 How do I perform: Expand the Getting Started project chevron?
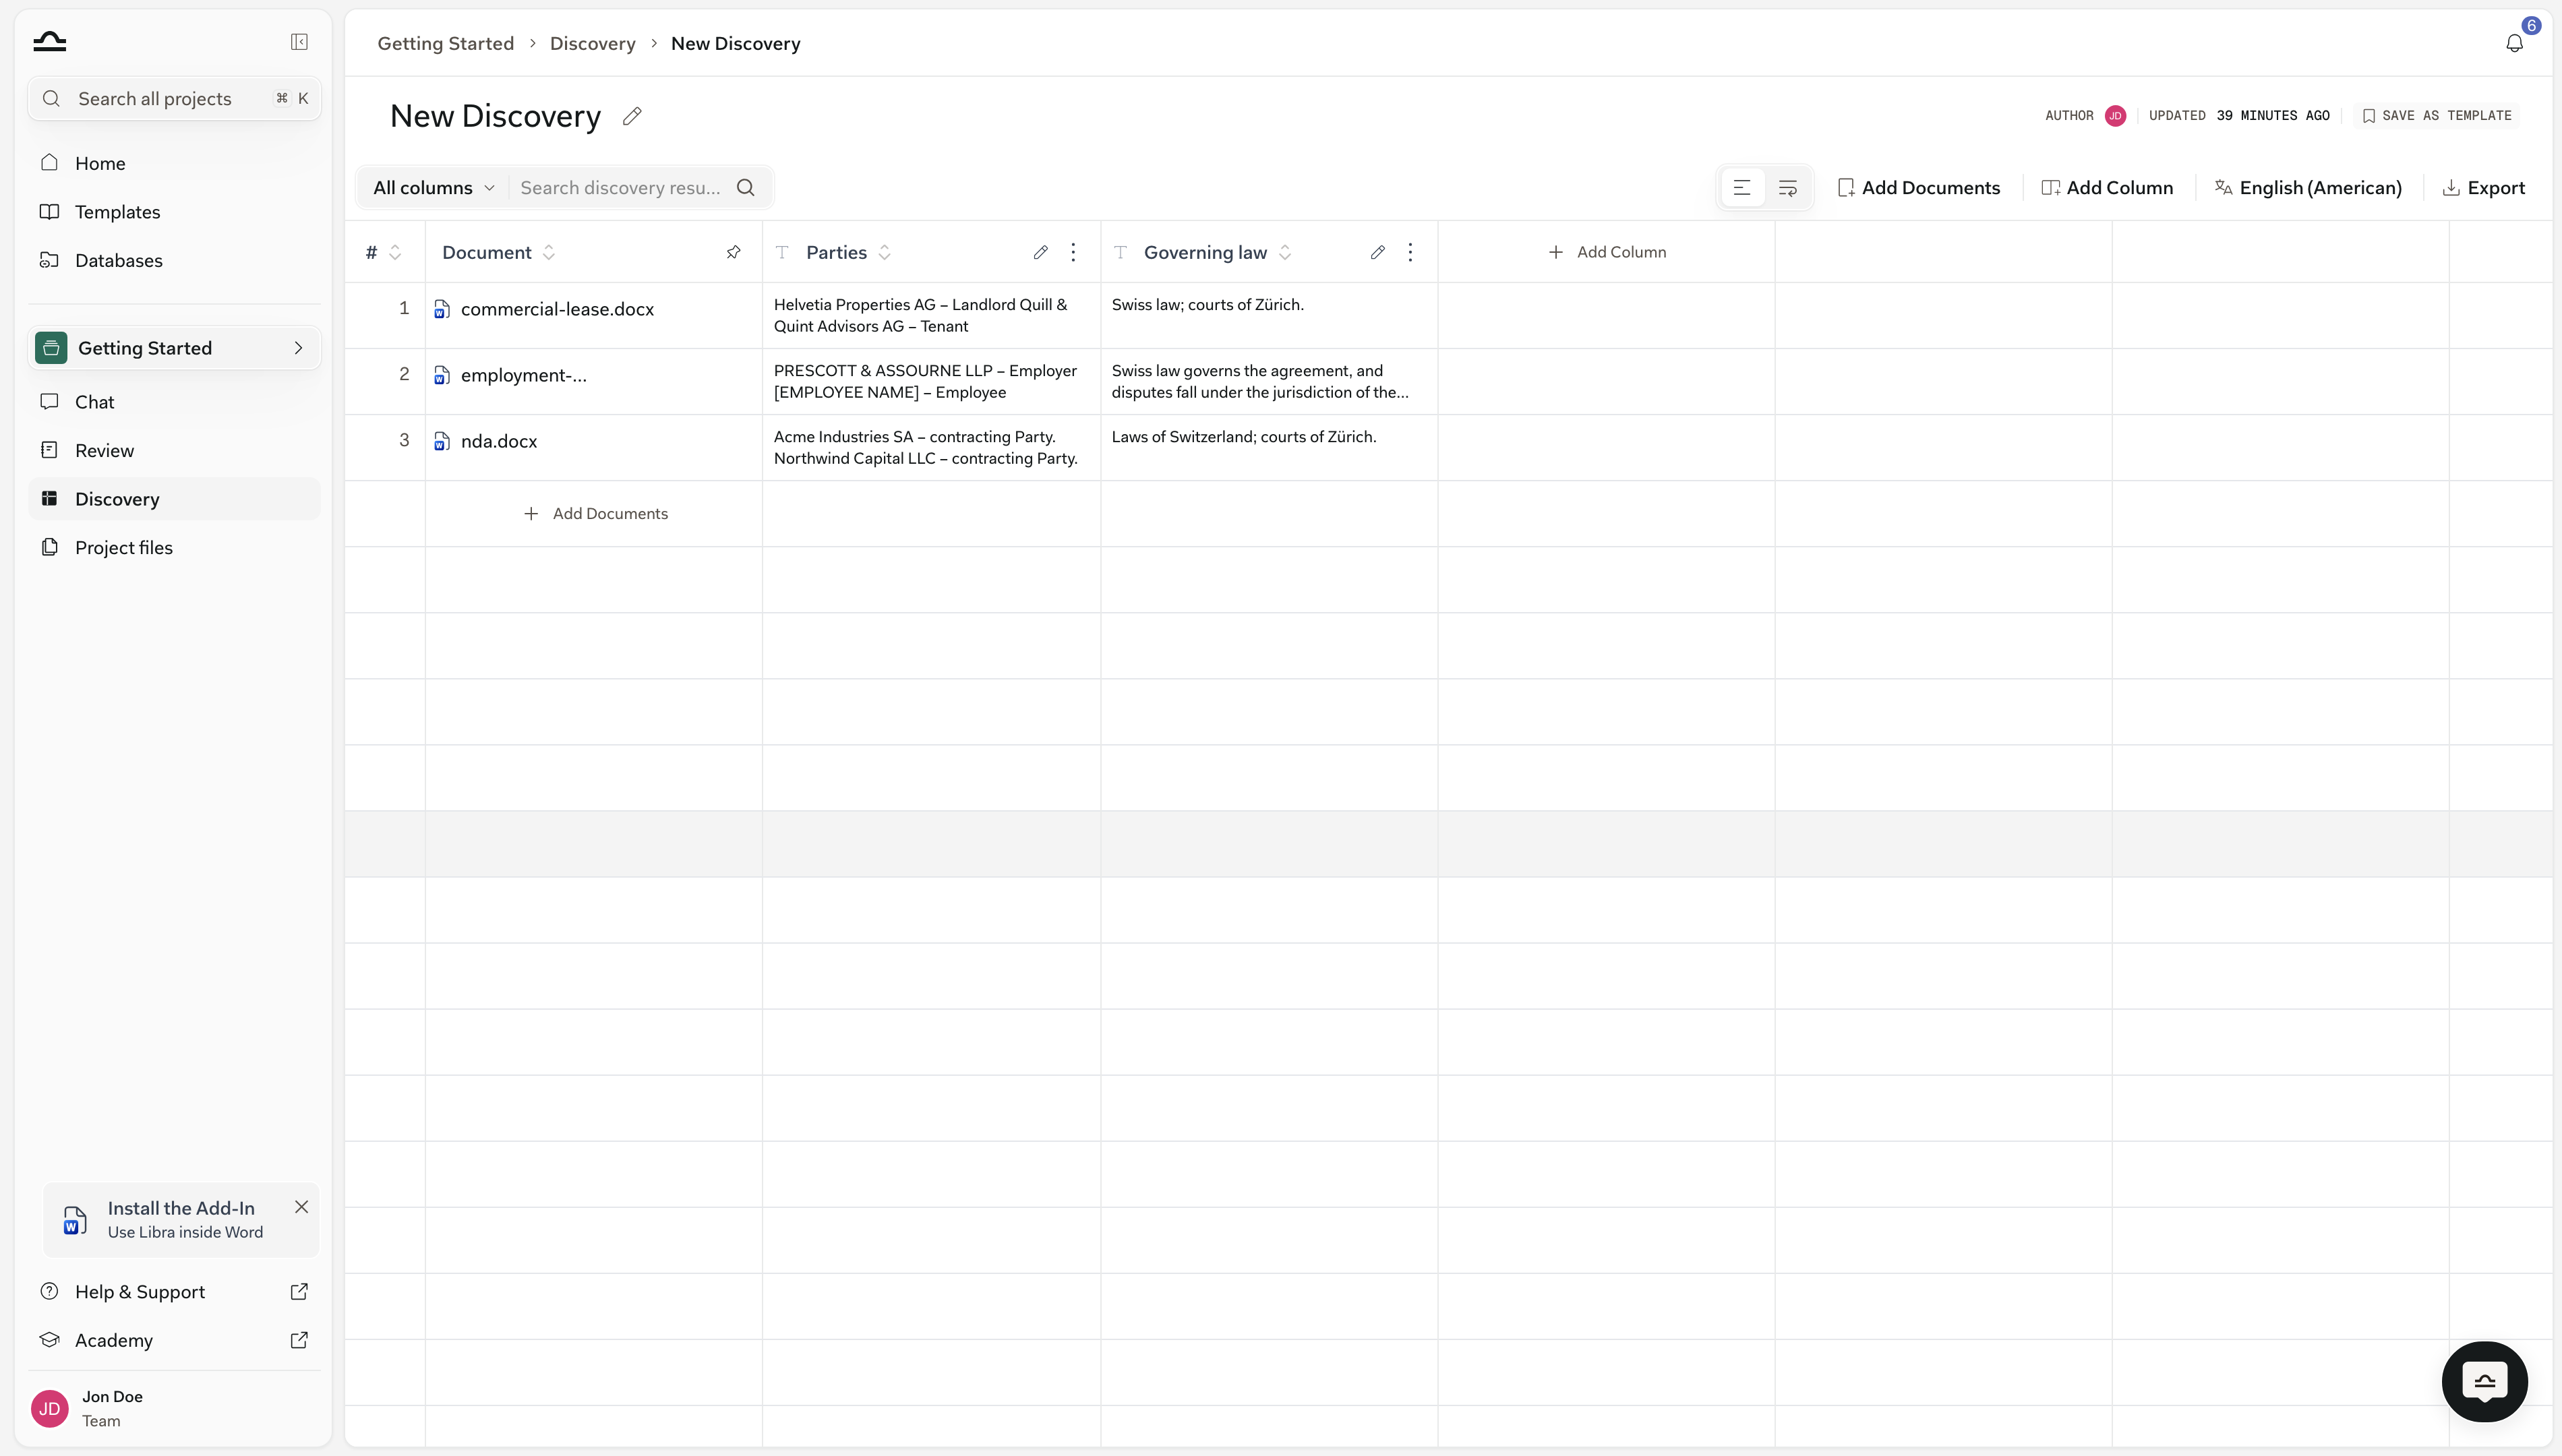click(298, 348)
